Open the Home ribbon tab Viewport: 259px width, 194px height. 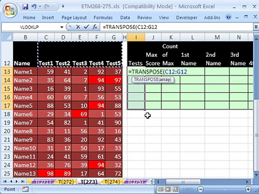pos(29,18)
